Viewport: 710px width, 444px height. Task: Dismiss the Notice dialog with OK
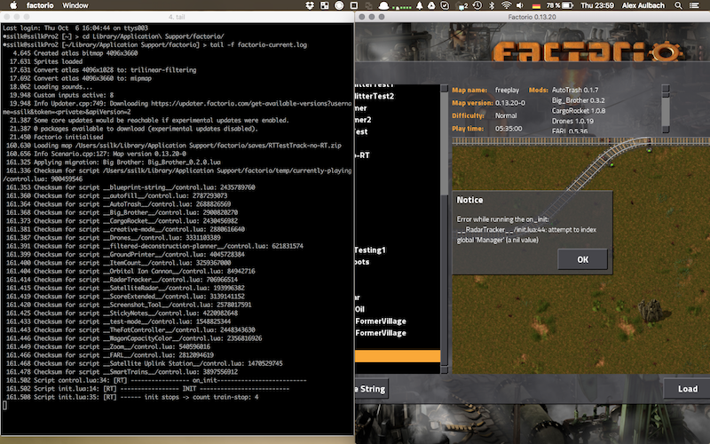pos(582,259)
